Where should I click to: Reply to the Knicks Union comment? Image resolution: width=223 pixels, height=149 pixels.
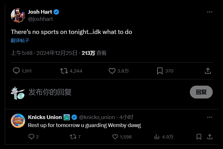click(31, 137)
